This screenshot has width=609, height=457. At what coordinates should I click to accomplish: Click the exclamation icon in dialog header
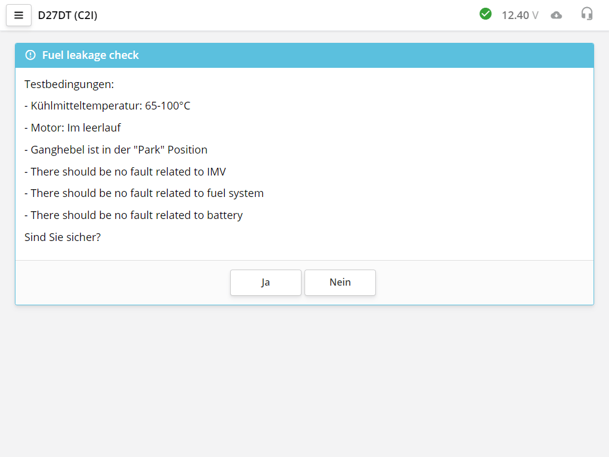click(x=30, y=55)
